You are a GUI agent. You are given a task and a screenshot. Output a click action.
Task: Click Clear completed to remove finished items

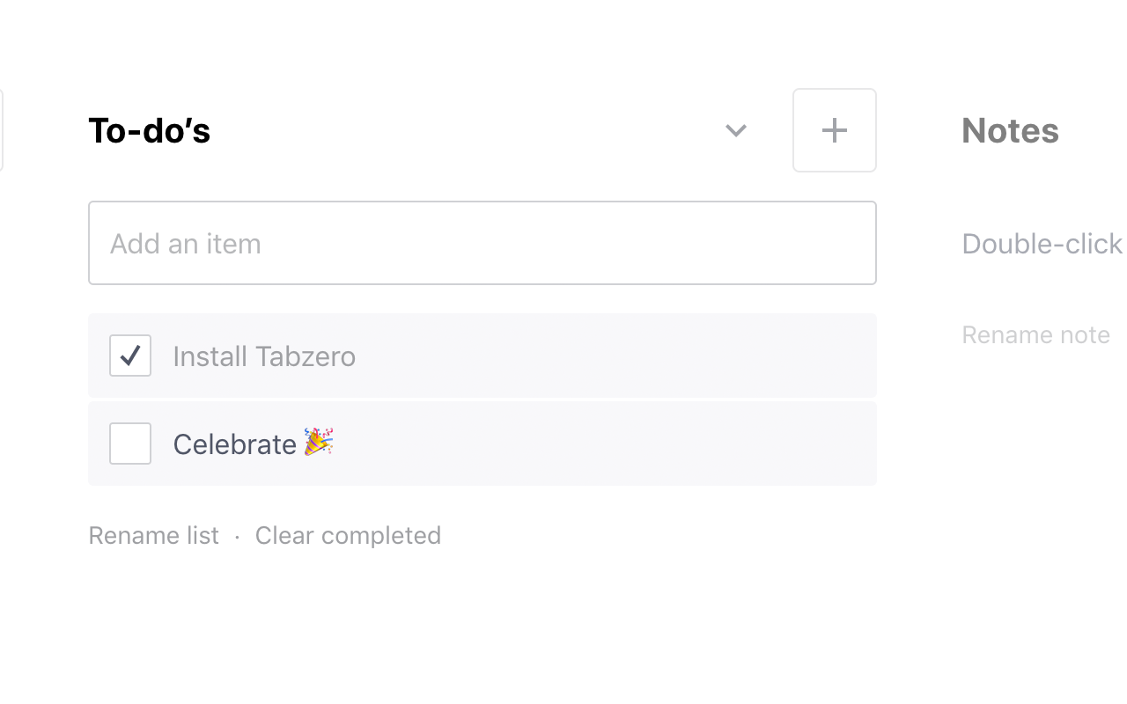(347, 535)
